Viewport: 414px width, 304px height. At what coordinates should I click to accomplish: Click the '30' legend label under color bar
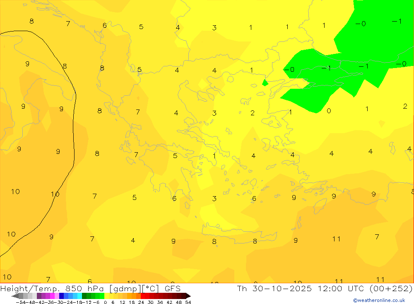151,302
